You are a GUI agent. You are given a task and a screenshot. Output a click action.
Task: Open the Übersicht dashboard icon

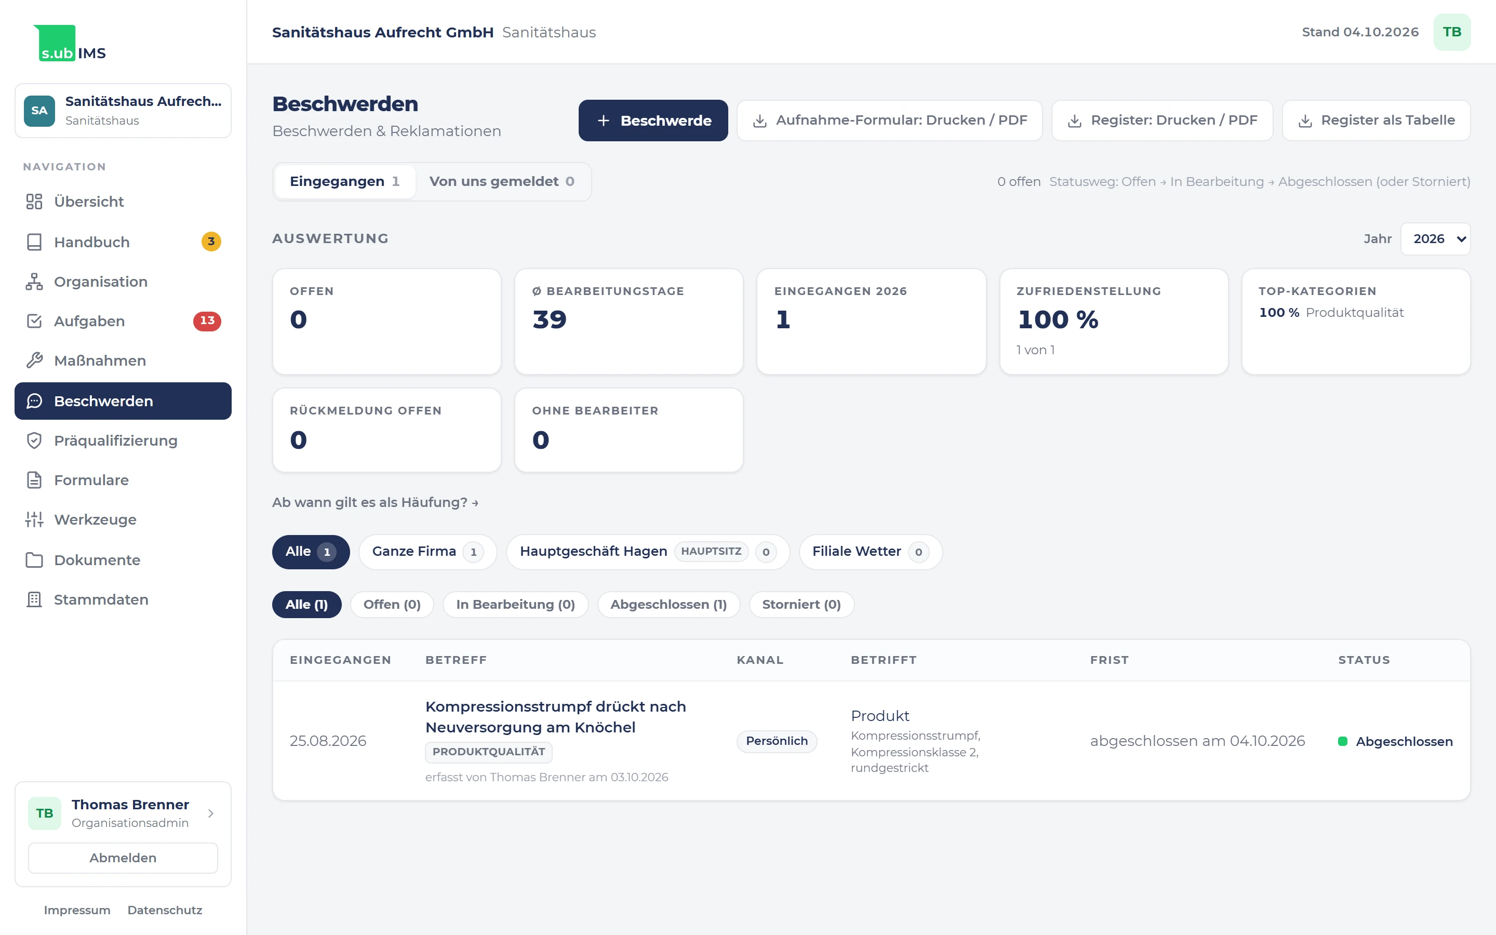[x=34, y=202]
